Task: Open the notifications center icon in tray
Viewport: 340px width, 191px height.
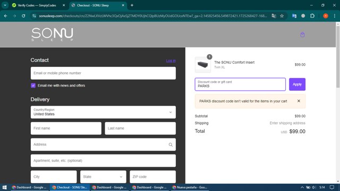Action: click(331, 187)
